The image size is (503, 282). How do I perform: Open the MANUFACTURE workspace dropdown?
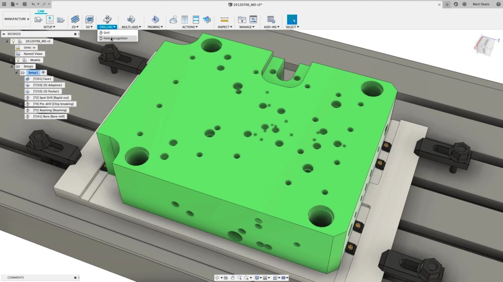click(x=17, y=20)
